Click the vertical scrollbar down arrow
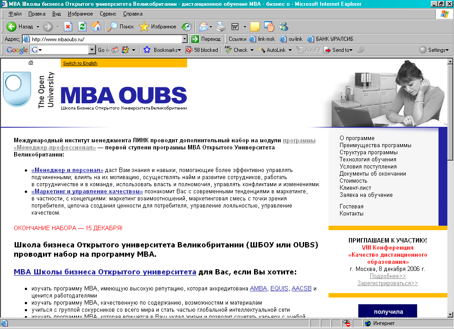454x329 pixels. pyautogui.click(x=450, y=314)
